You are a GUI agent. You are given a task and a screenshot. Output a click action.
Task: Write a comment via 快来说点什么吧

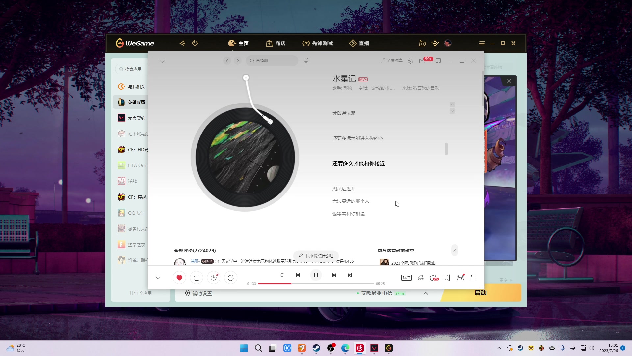point(316,256)
